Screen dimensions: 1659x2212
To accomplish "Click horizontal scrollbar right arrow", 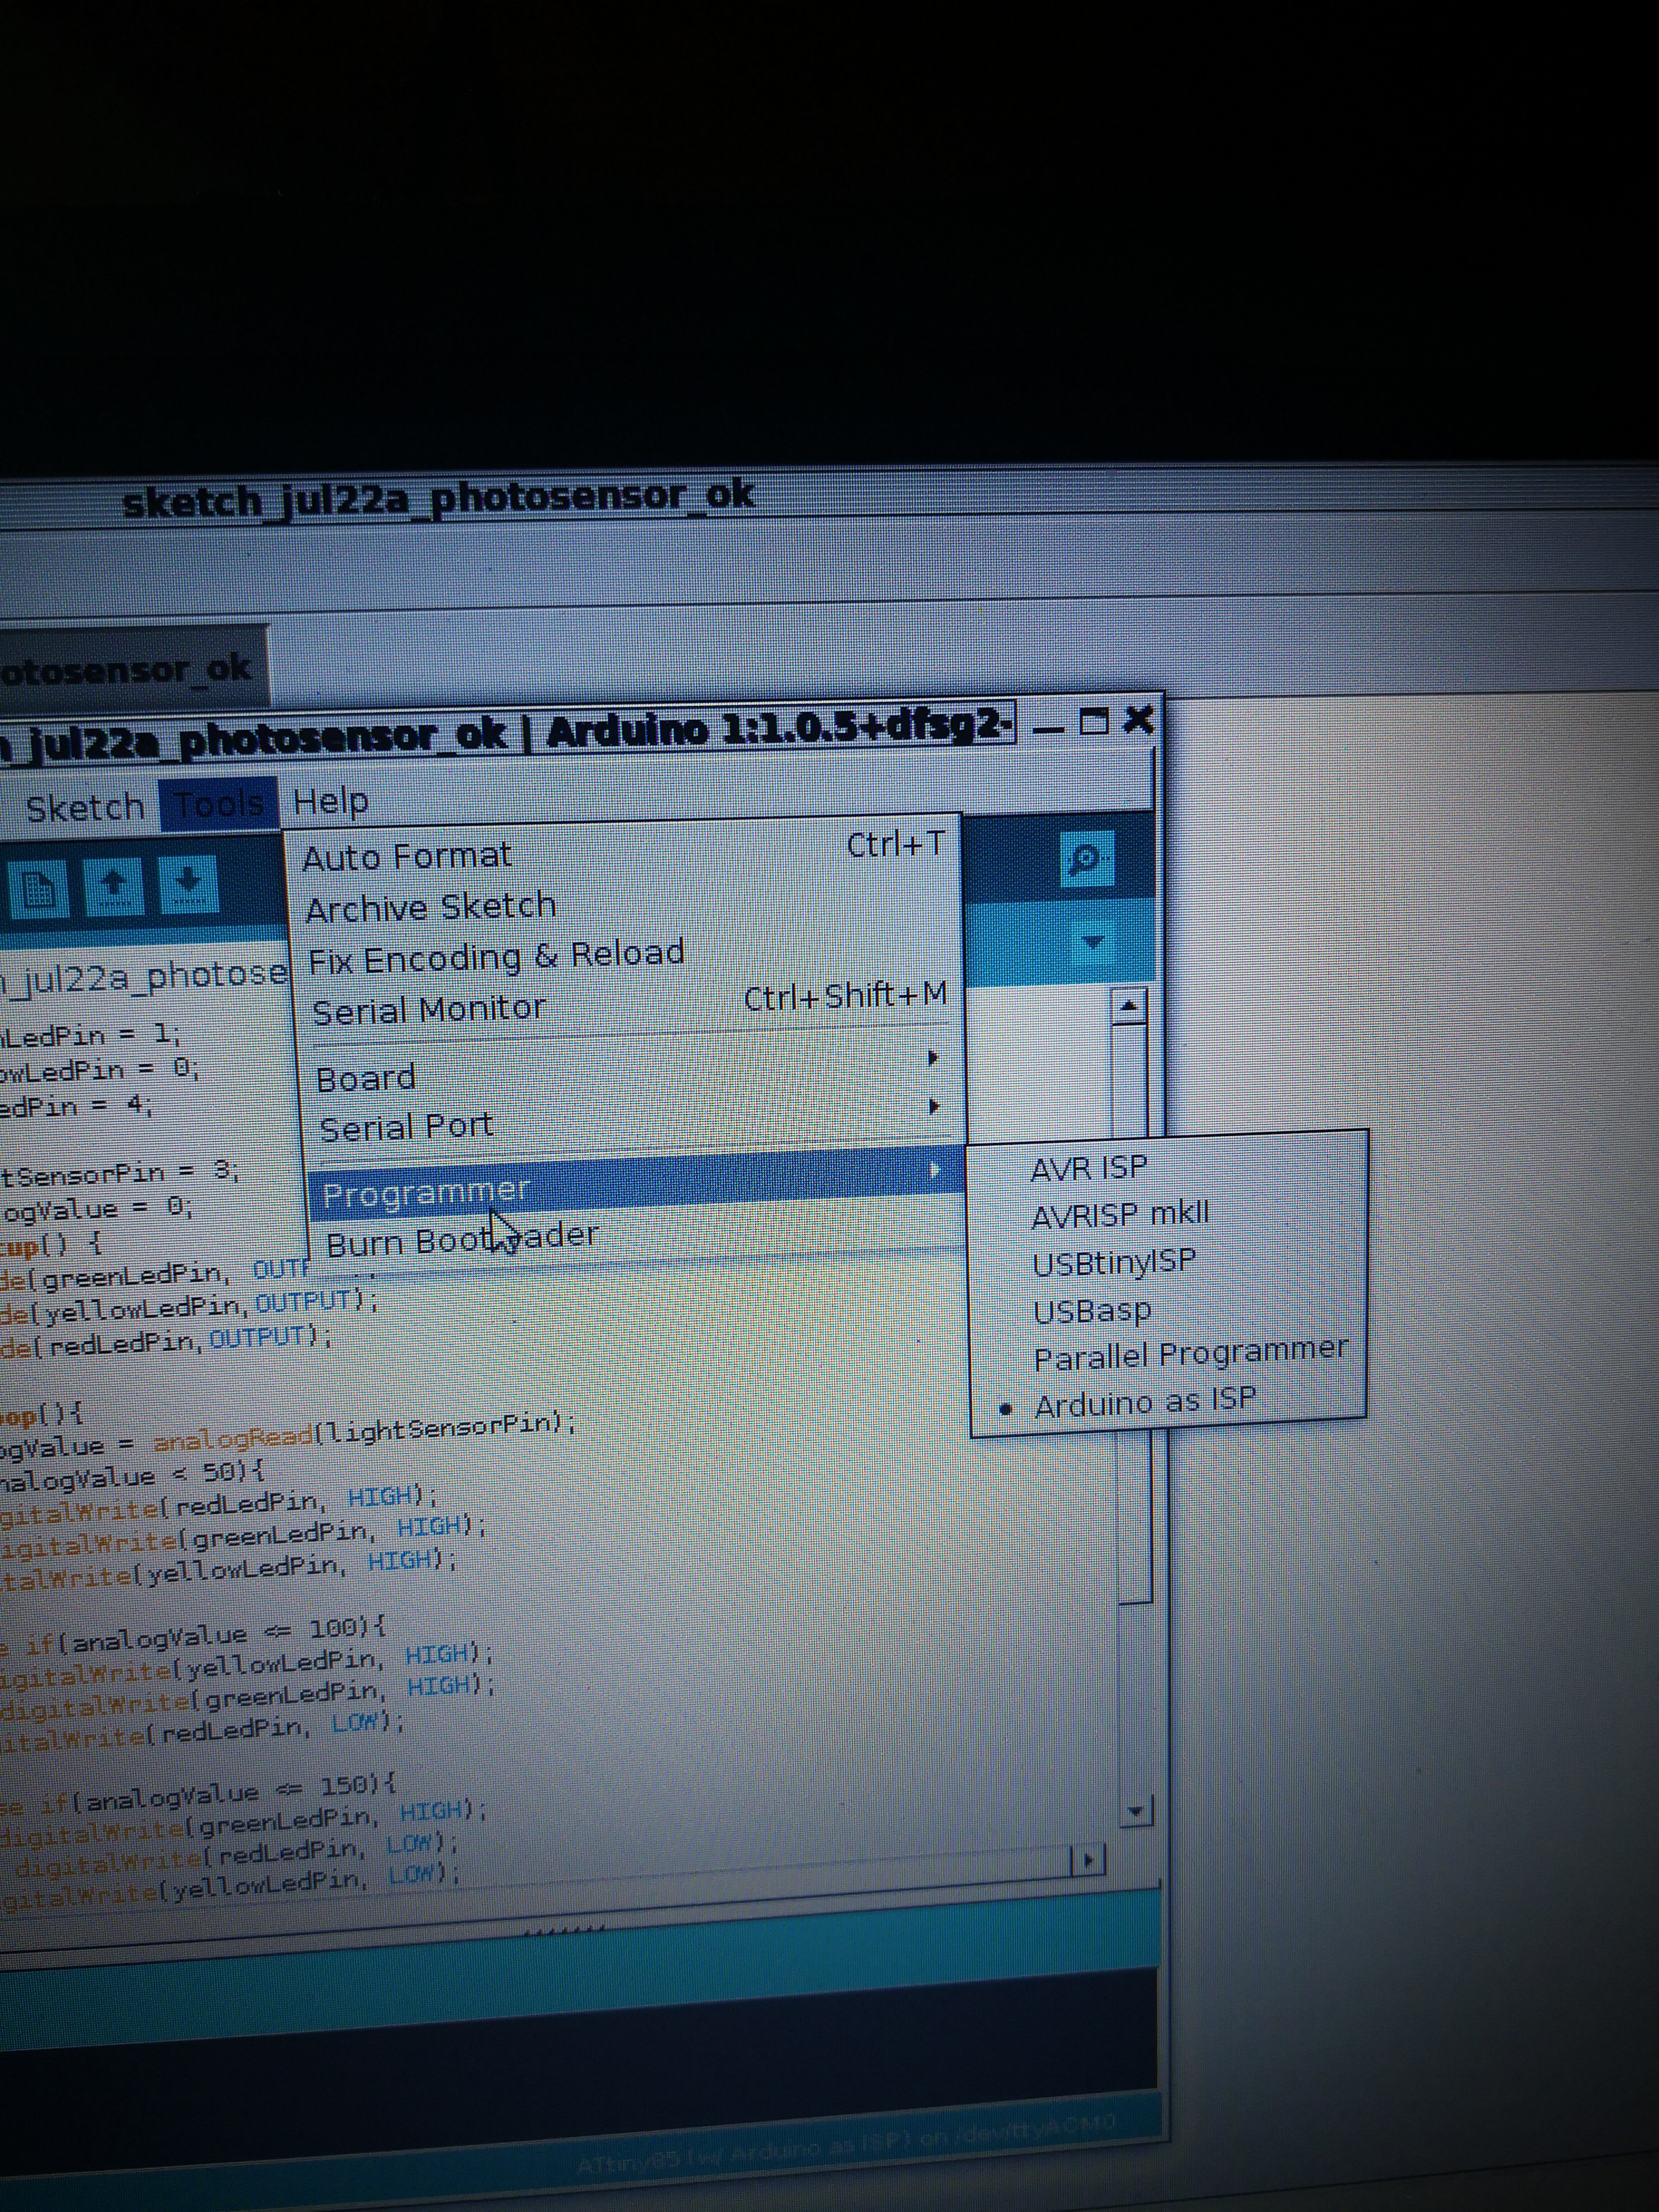I will pos(1088,1859).
